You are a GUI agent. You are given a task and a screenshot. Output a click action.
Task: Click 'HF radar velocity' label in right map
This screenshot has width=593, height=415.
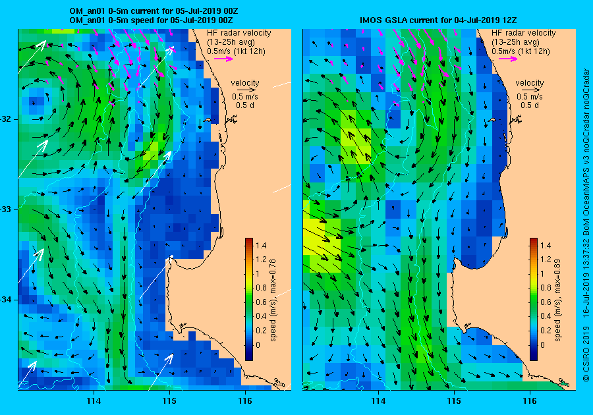[x=524, y=33]
